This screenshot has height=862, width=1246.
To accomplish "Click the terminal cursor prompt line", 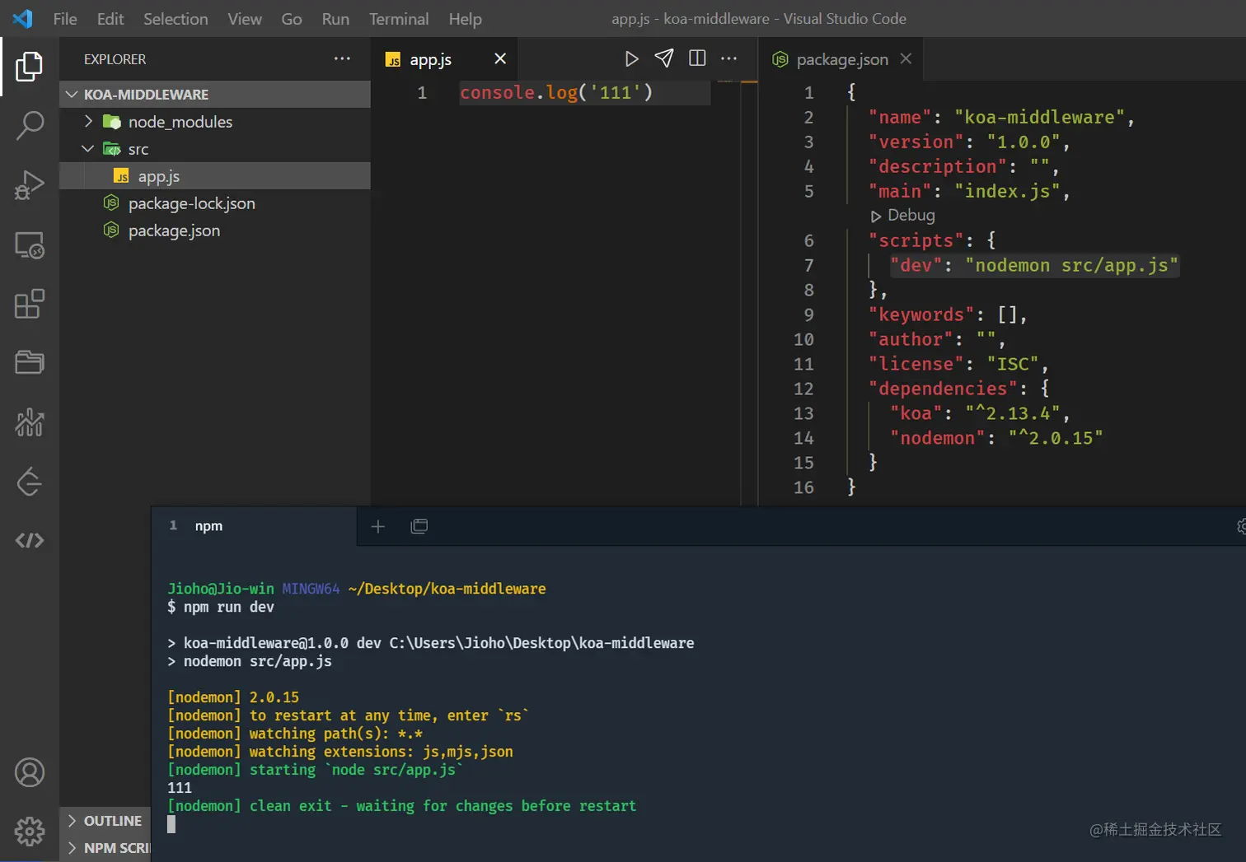I will tap(171, 824).
